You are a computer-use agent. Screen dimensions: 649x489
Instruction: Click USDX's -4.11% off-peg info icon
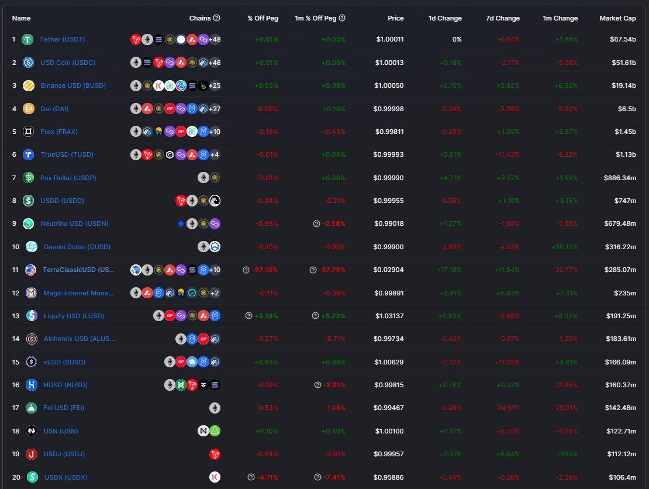[x=251, y=477]
